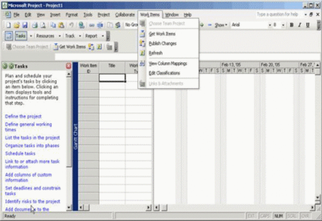This screenshot has height=221, width=322.
Task: Open the Window menu
Action: click(x=172, y=15)
